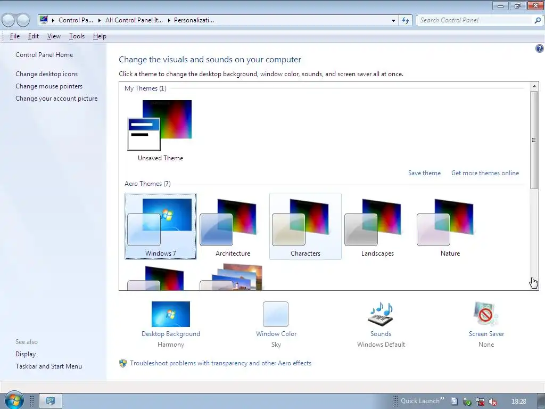Click the muted volume tray icon
The image size is (545, 409).
coord(493,402)
